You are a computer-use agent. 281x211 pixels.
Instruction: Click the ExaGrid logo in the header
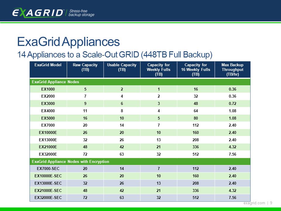tap(38, 13)
